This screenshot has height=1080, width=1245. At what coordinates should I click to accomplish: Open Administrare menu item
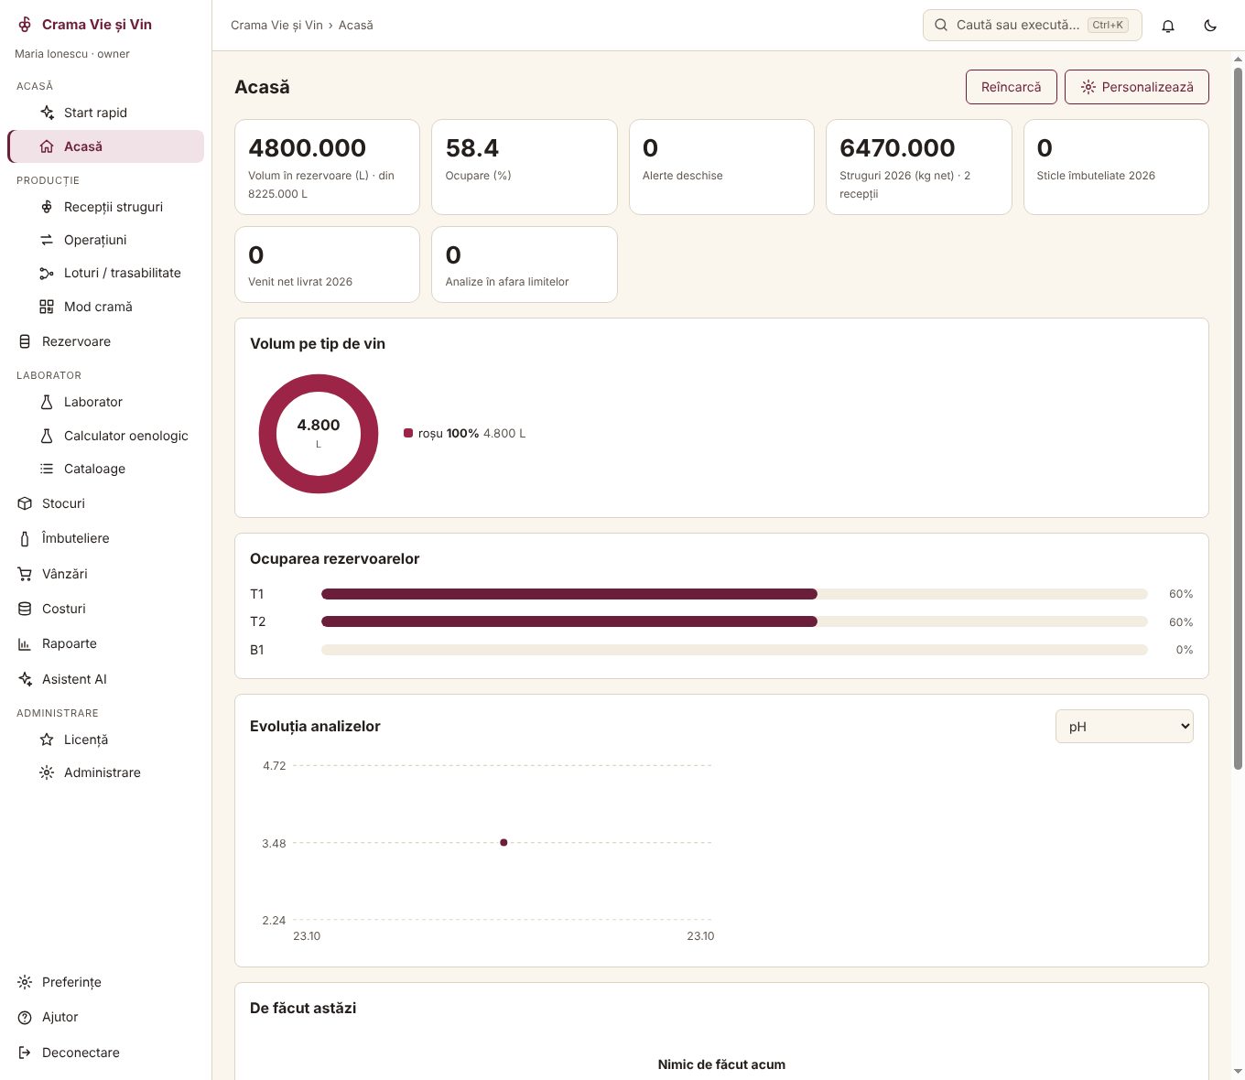point(106,772)
